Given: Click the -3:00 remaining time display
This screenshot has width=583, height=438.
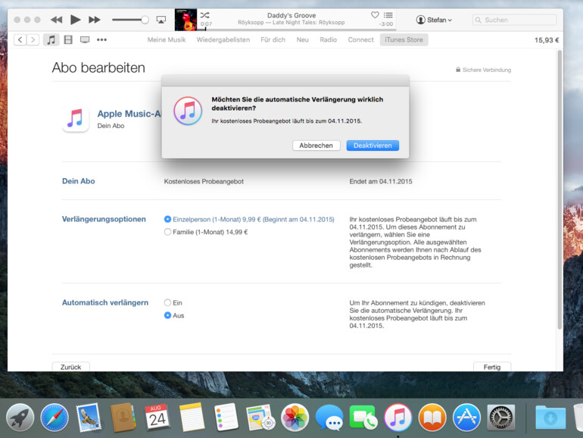Looking at the screenshot, I should click(x=386, y=23).
